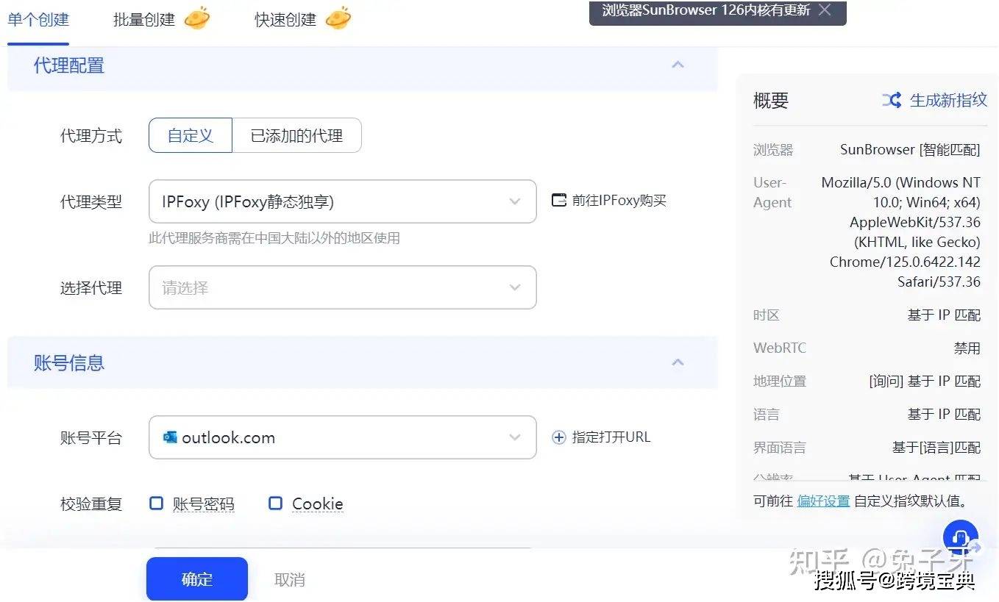
Task: Switch to the 单个创建 tab
Action: [38, 18]
